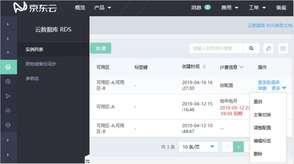Viewport: 294px width, 164px height.
Task: Open the 备案 filing page
Action: (281, 7)
